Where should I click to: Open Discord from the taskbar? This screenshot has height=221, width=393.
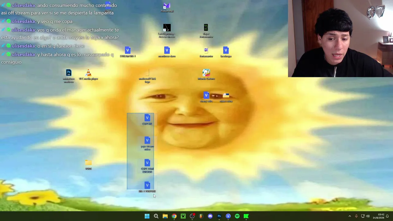coord(210,216)
